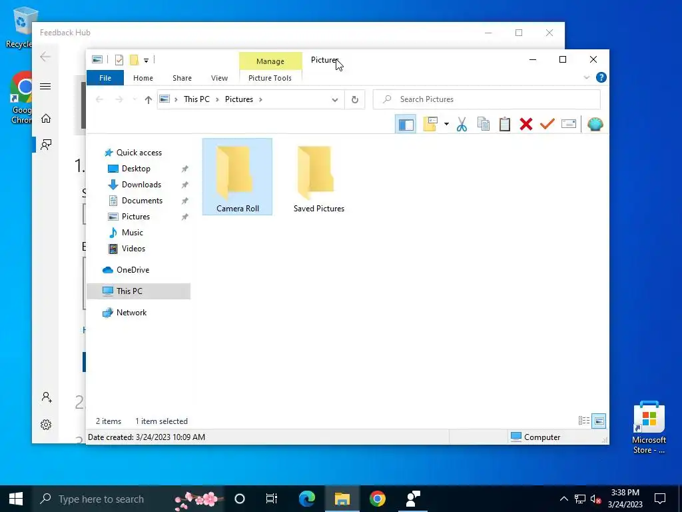Viewport: 682px width, 512px height.
Task: Click Pictures in the address breadcrumb
Action: [x=239, y=99]
